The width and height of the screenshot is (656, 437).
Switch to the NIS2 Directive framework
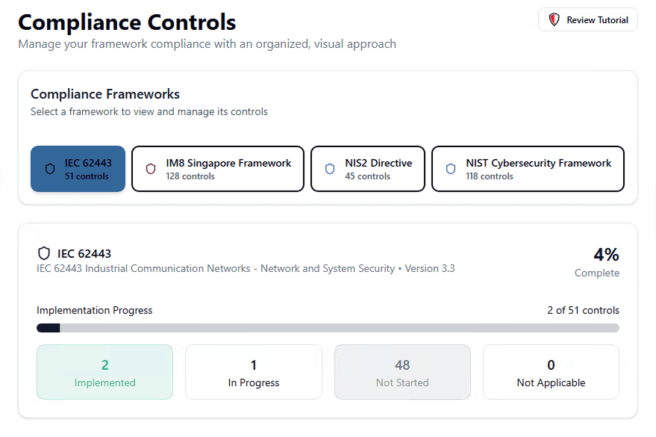click(367, 169)
